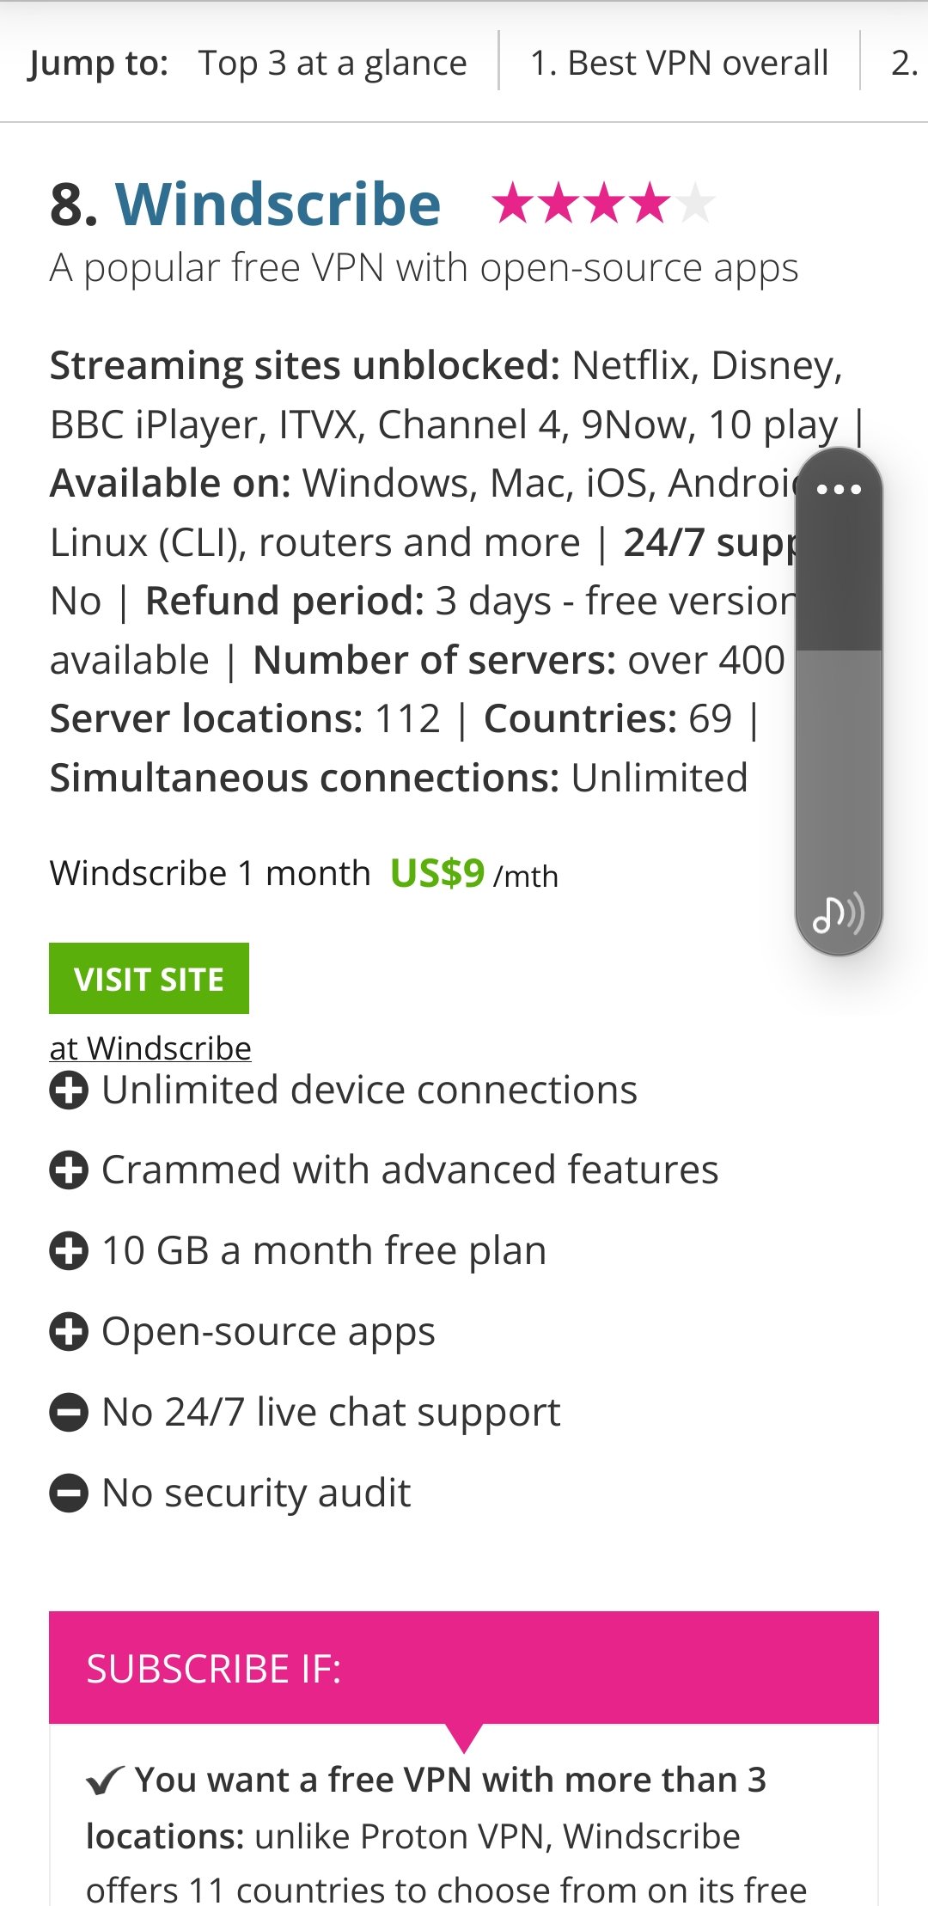Click the US$9 monthly price
The height and width of the screenshot is (1906, 928).
pos(437,874)
